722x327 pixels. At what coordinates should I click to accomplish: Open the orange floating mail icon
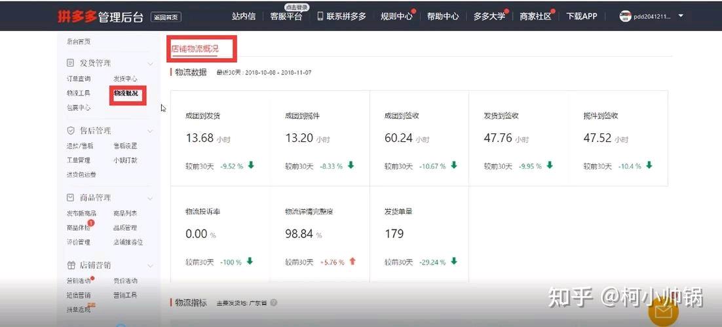coord(663,312)
